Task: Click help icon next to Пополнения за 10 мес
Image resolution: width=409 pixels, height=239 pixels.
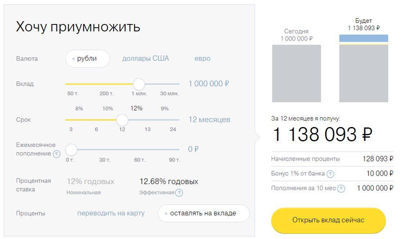Action: coord(342,188)
